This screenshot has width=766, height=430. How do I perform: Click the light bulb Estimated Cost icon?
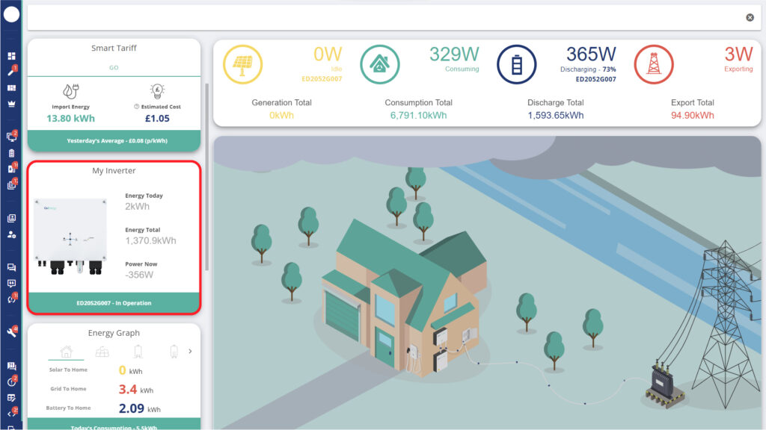158,91
